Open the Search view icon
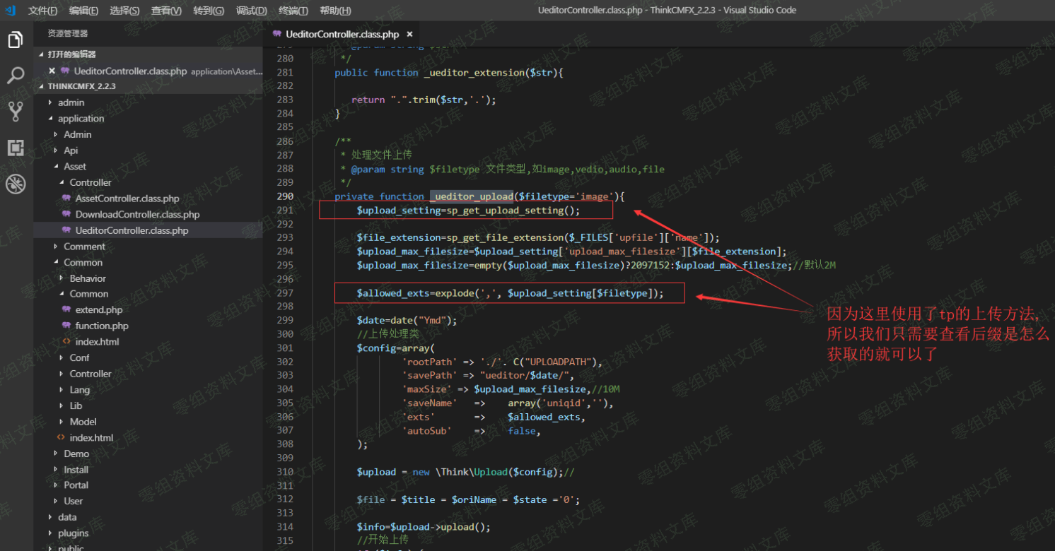This screenshot has height=551, width=1055. click(x=16, y=76)
